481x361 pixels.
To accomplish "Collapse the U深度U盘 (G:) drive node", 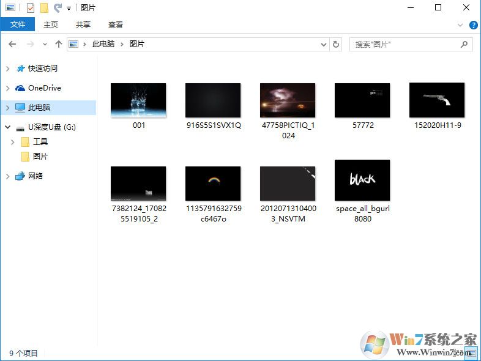I will click(x=7, y=127).
